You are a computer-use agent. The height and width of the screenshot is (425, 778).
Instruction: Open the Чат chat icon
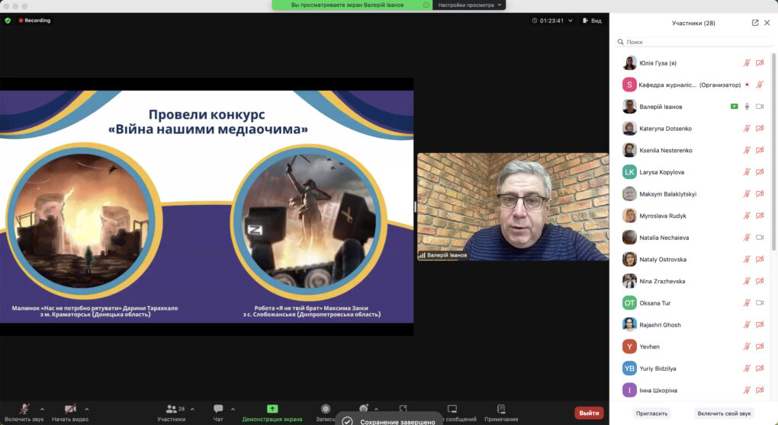click(x=218, y=409)
